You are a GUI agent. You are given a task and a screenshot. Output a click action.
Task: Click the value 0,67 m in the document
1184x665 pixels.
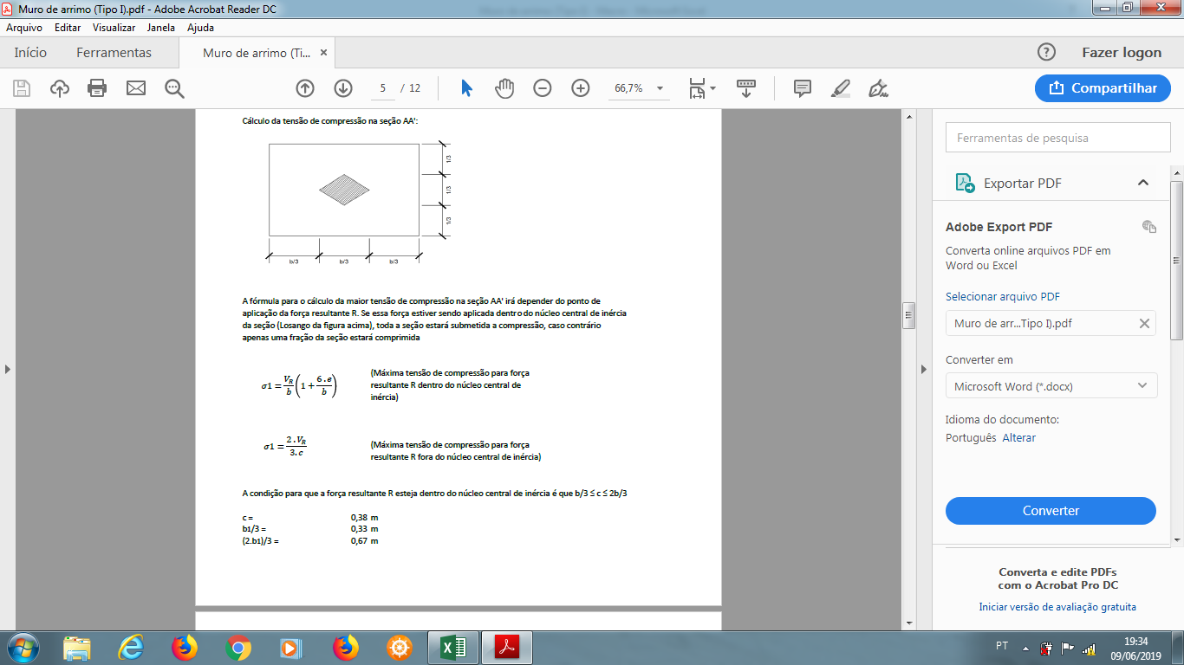click(364, 541)
